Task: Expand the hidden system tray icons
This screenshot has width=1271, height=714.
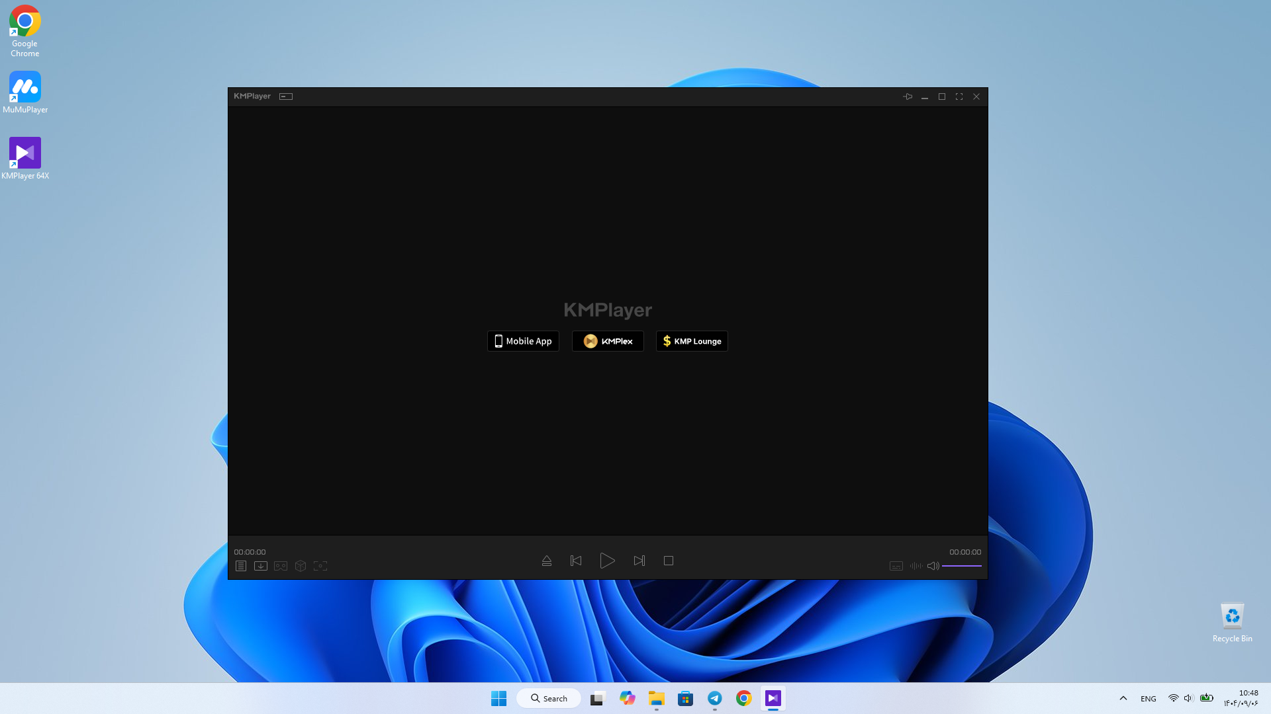Action: (x=1123, y=698)
